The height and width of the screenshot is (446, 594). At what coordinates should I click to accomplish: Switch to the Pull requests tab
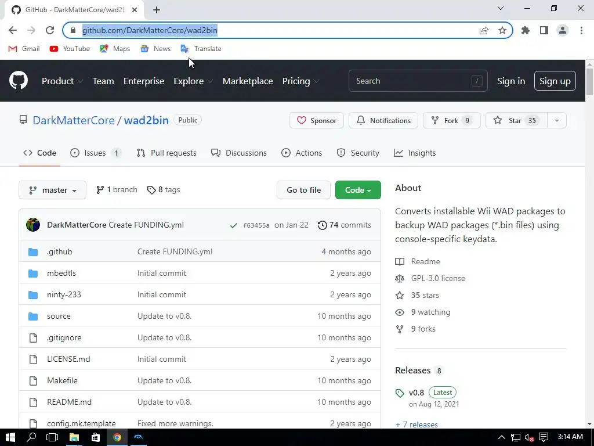point(166,153)
